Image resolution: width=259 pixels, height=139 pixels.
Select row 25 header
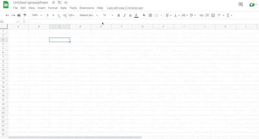3,134
